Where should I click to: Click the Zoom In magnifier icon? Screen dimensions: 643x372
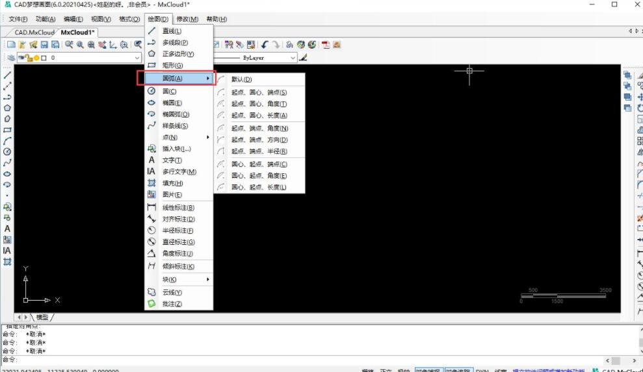[x=81, y=45]
